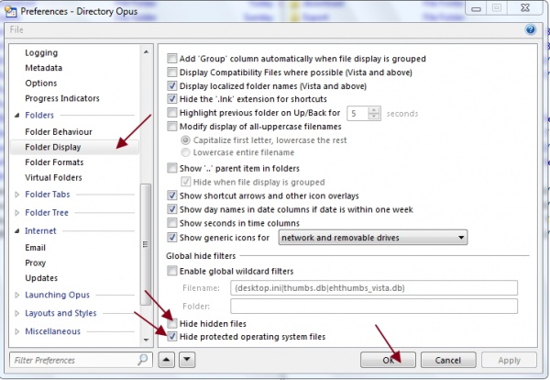This screenshot has width=550, height=380.
Task: Select the Folder Display page
Action: [x=75, y=147]
